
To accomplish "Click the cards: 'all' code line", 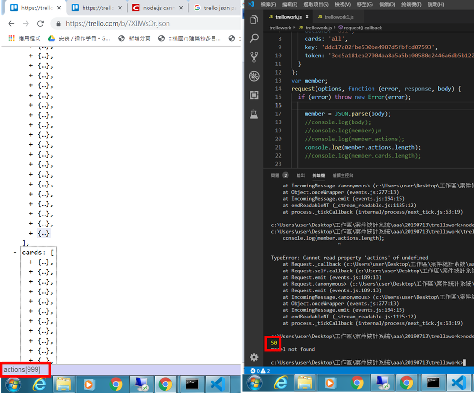I will (x=326, y=39).
